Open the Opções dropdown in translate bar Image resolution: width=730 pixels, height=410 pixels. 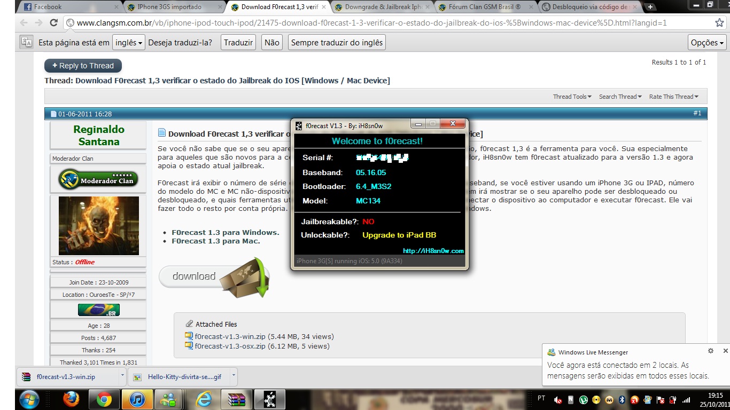click(x=707, y=43)
